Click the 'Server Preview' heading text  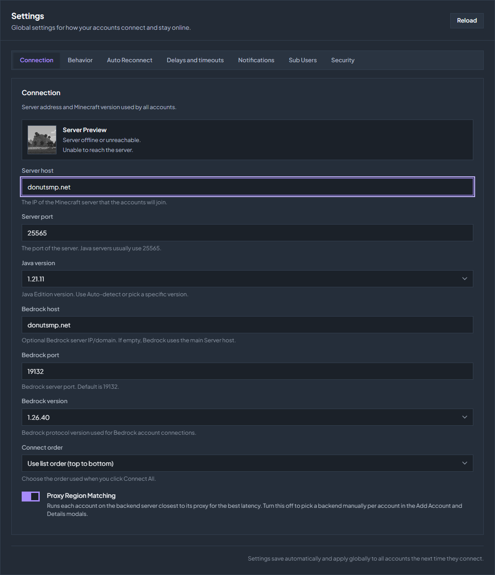click(x=84, y=130)
